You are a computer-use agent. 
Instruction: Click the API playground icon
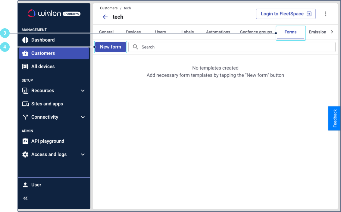click(25, 141)
